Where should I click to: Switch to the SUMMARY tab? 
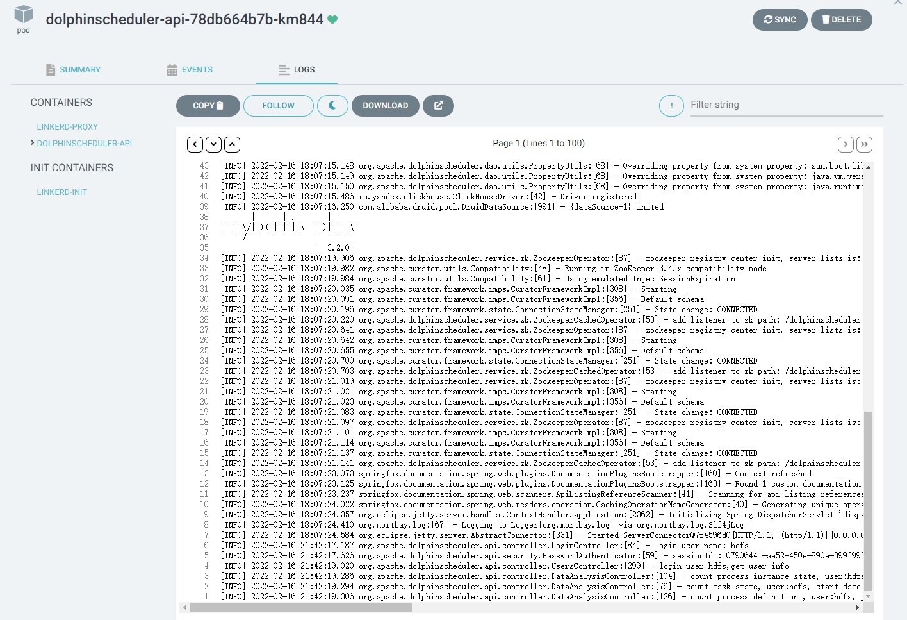point(73,70)
